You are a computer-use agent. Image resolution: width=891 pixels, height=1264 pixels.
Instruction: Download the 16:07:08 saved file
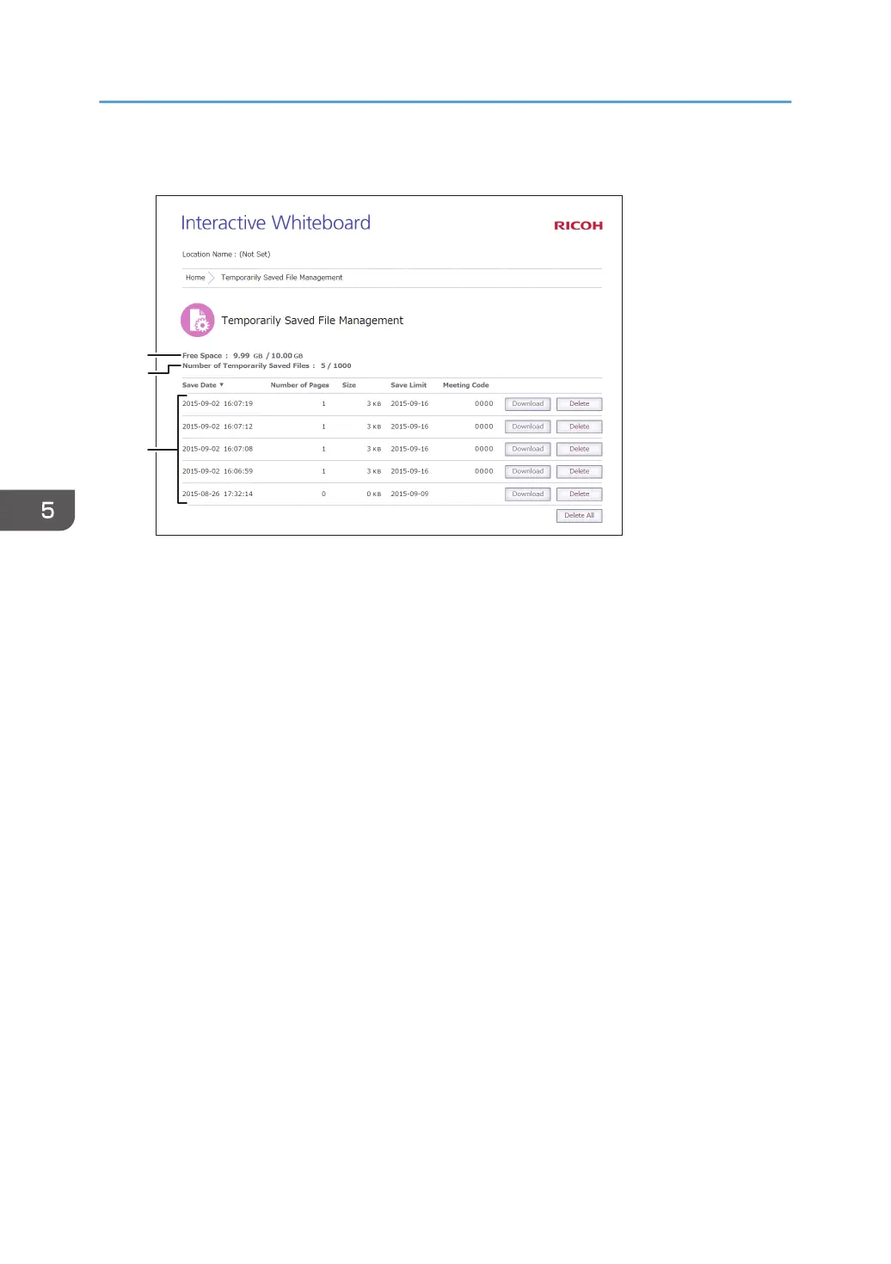click(527, 449)
